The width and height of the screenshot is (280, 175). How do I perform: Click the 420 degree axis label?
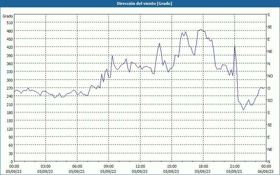[x=10, y=47]
